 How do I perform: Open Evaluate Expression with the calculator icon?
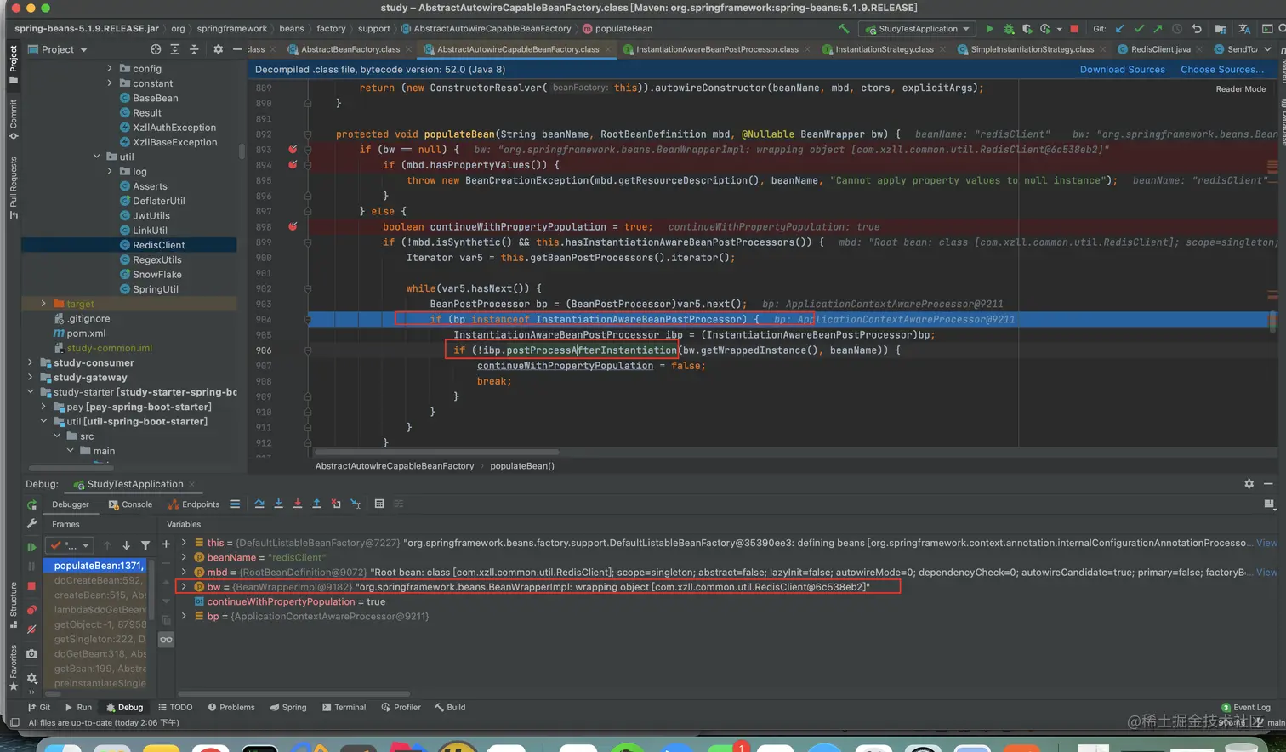[379, 504]
